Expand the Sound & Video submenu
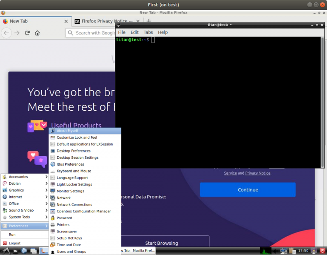Screen dimensions: 327x255 tap(25, 210)
